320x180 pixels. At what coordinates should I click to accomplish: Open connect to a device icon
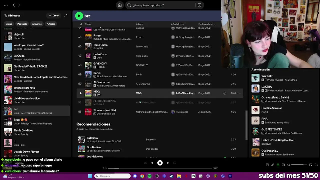point(283,165)
